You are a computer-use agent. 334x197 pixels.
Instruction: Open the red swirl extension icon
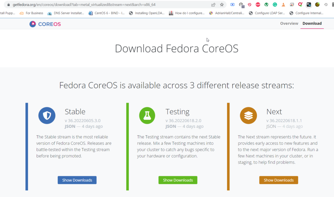pos(249,5)
